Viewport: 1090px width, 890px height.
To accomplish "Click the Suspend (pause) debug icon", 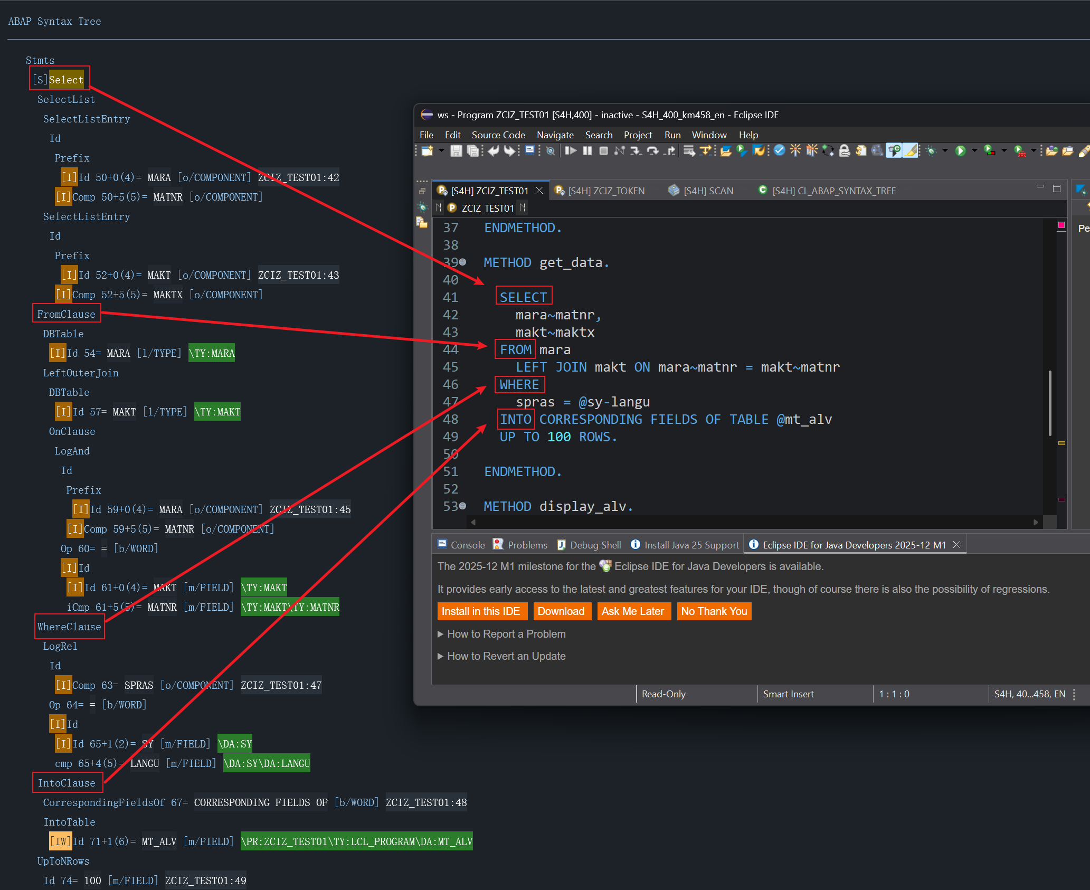I will pyautogui.click(x=587, y=151).
